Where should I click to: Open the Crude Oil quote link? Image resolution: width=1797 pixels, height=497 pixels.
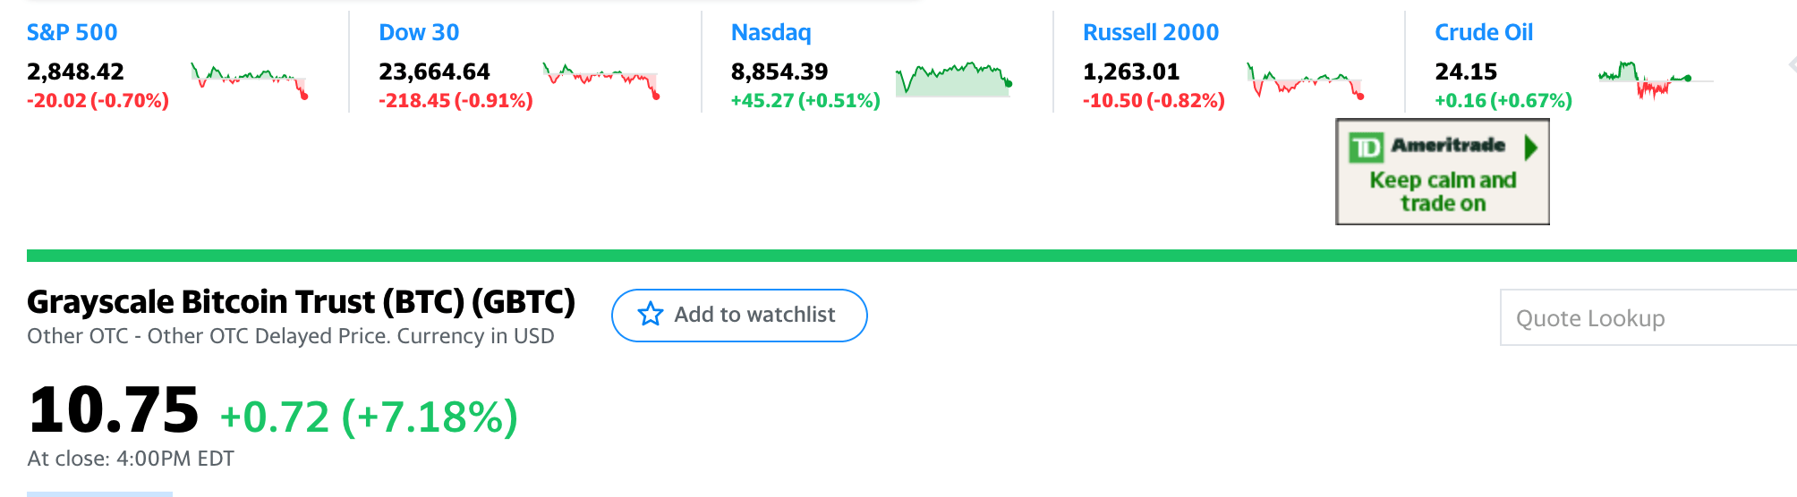[1484, 32]
